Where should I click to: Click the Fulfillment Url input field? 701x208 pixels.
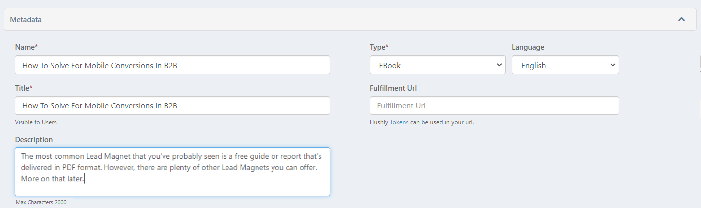click(494, 106)
